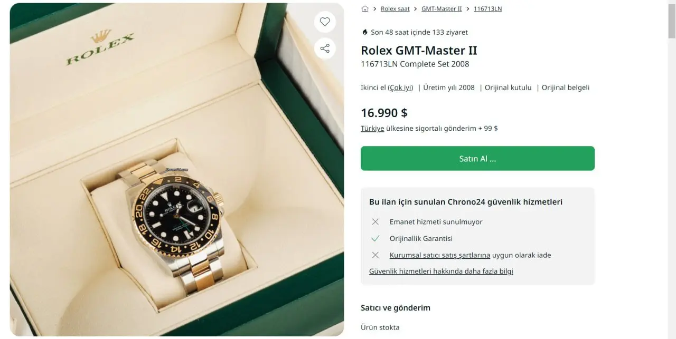Open Kurumsal satıcı satış şartlarına link
This screenshot has width=676, height=339.
point(440,255)
